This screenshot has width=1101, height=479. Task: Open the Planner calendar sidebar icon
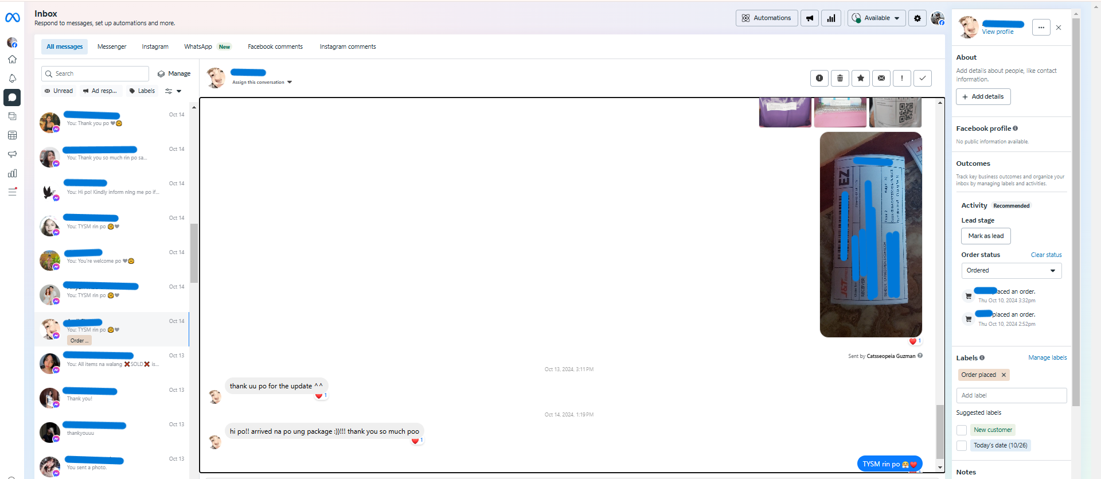coord(12,135)
